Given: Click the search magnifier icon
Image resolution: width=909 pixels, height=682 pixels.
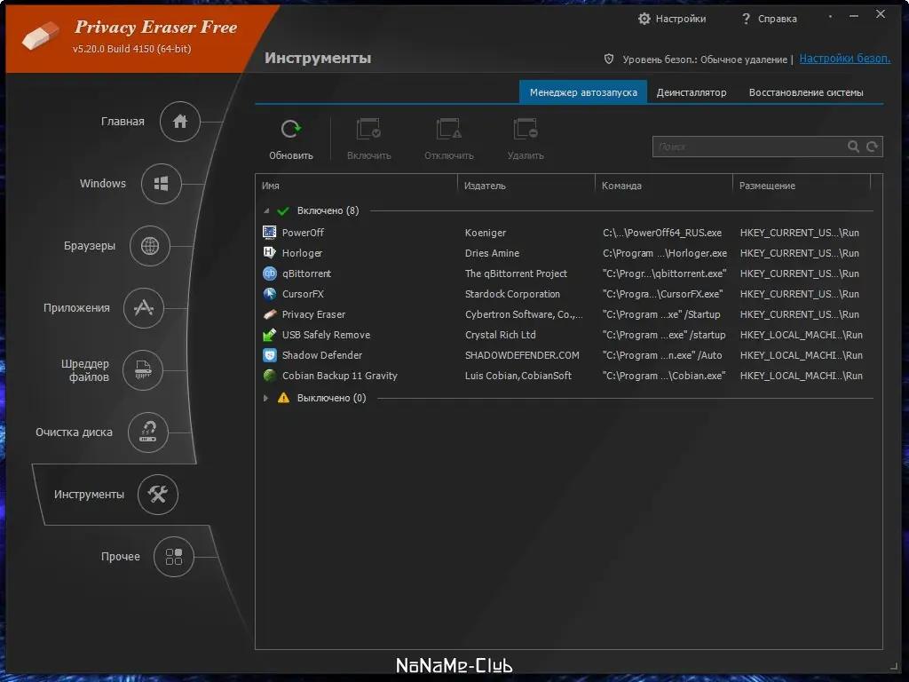Looking at the screenshot, I should point(853,146).
